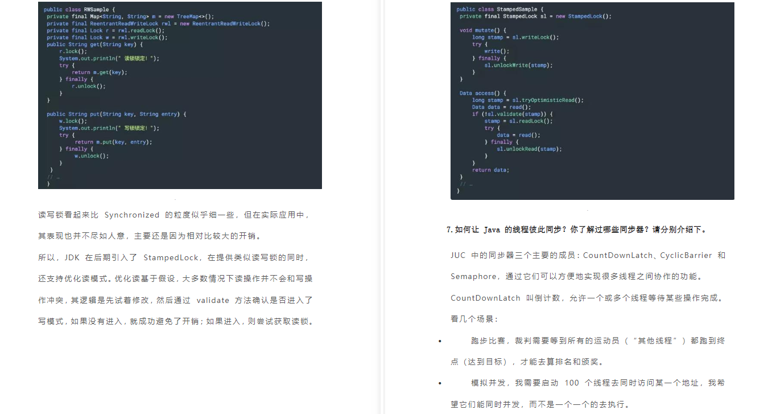Click the bullet line starting '模拟并发，我需要启动'
Image resolution: width=764 pixels, height=414 pixels.
click(x=598, y=383)
